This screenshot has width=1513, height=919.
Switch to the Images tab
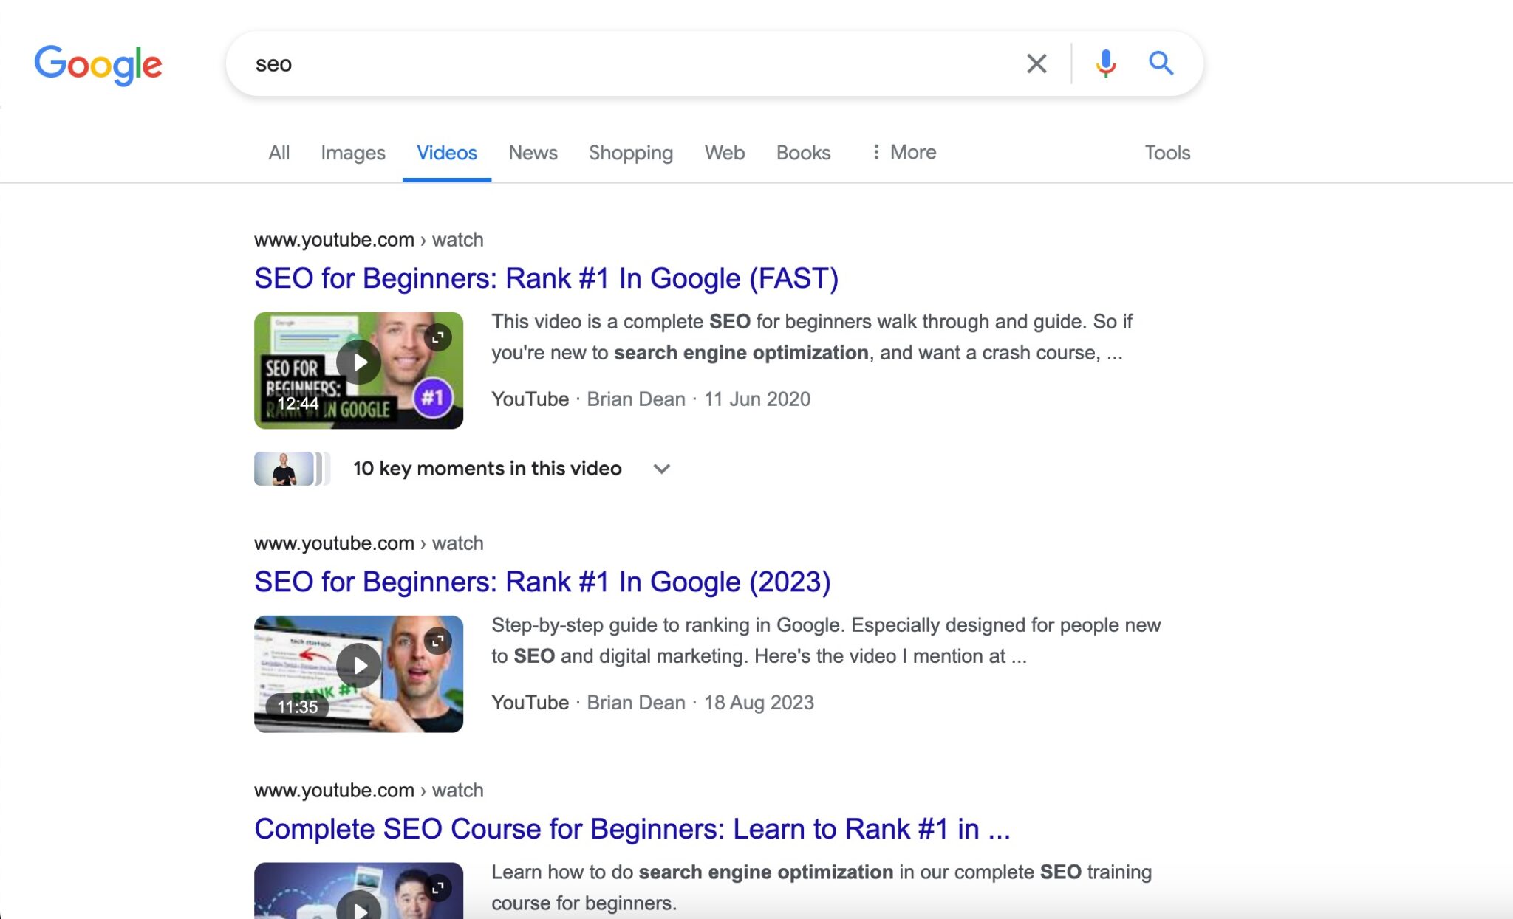(352, 153)
